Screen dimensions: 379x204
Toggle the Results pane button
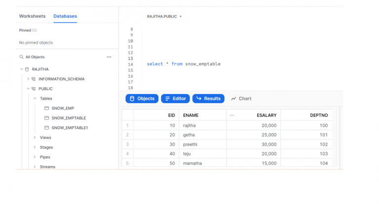(x=208, y=98)
